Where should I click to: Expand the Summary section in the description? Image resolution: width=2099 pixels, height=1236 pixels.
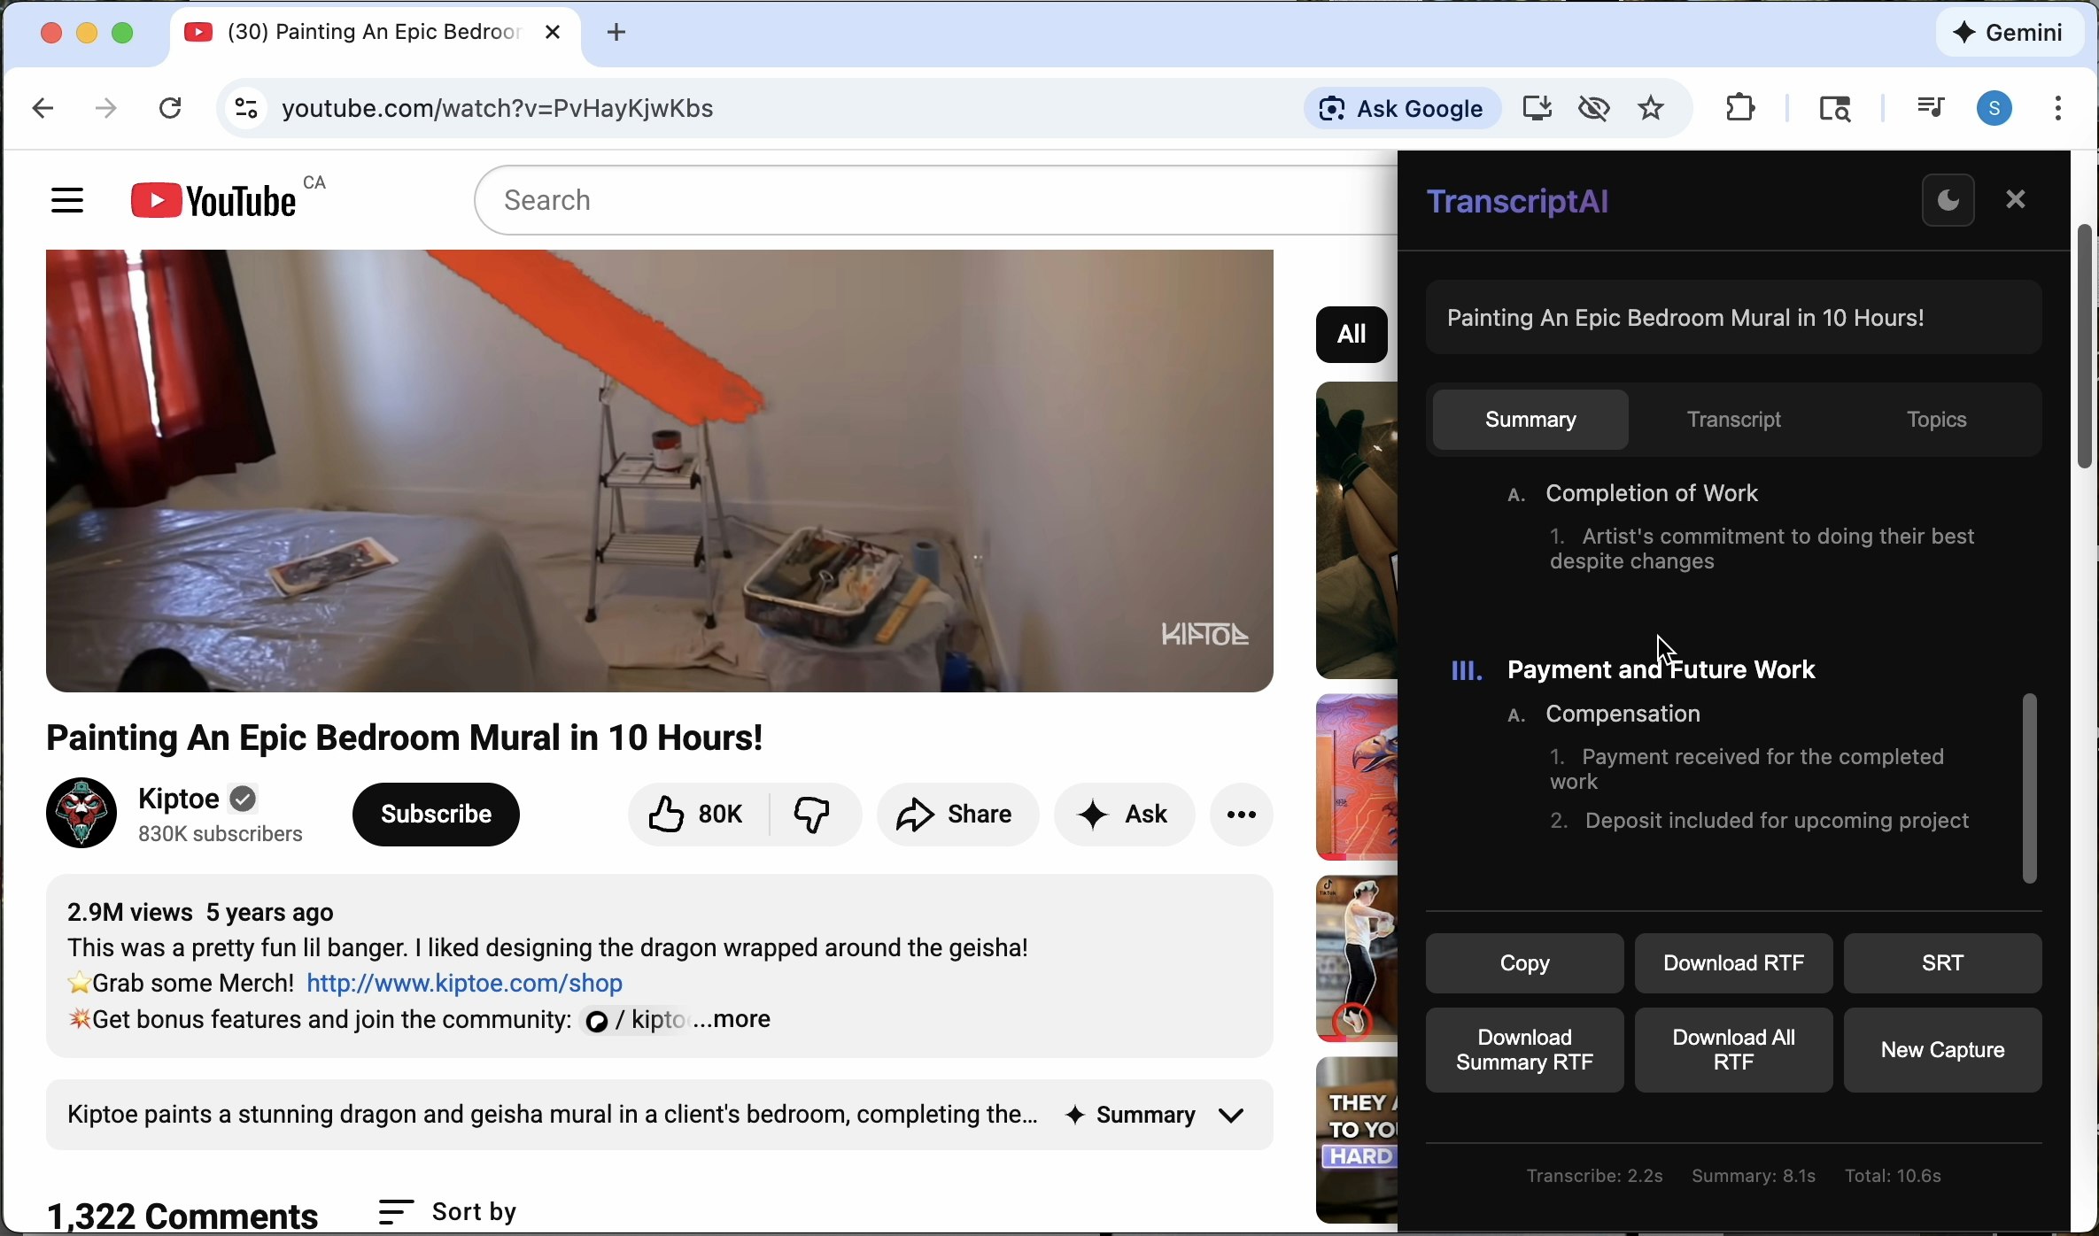(x=1232, y=1115)
